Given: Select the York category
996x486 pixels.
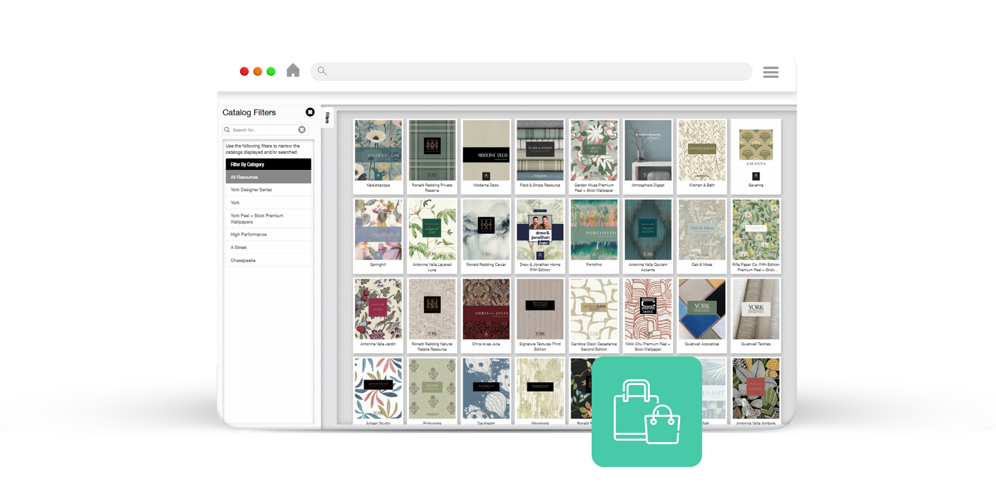Looking at the screenshot, I should pyautogui.click(x=268, y=202).
